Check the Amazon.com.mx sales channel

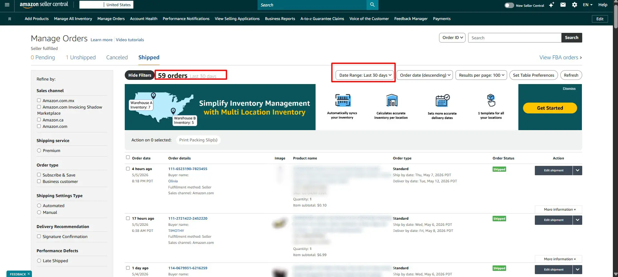39,100
